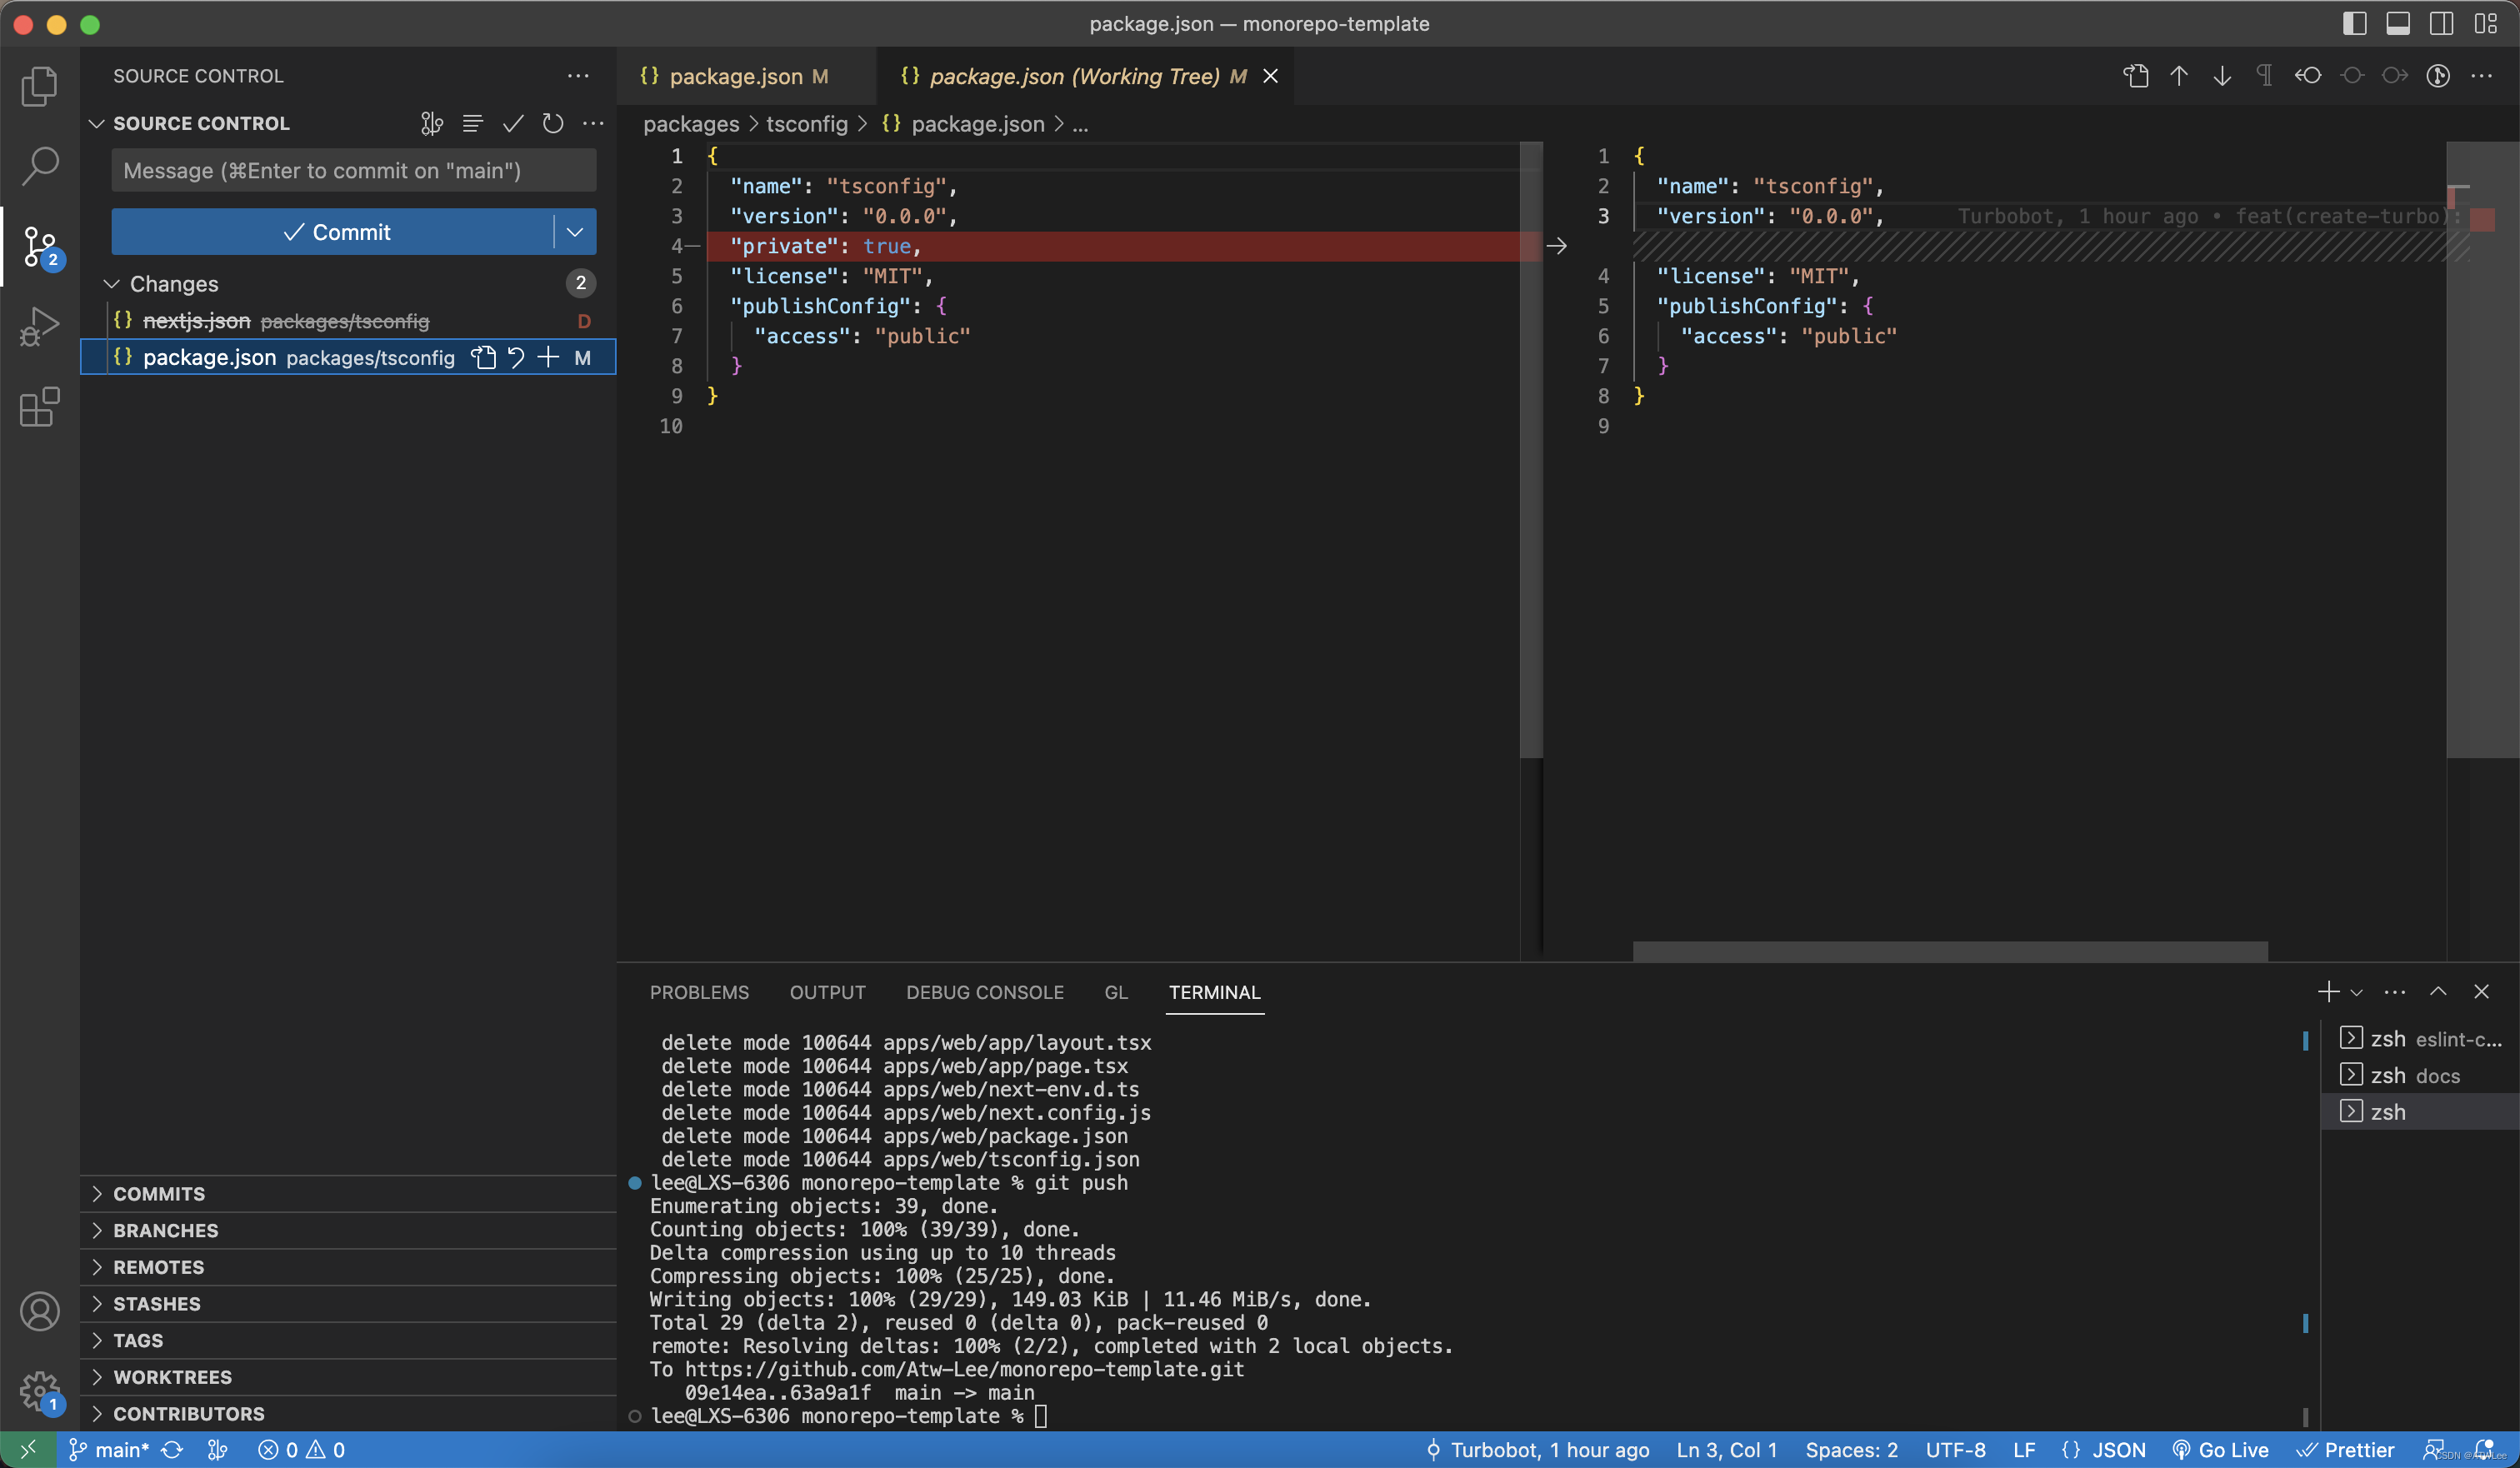This screenshot has height=1468, width=2520.
Task: Toggle secondary side bar layout icon
Action: (x=2442, y=24)
